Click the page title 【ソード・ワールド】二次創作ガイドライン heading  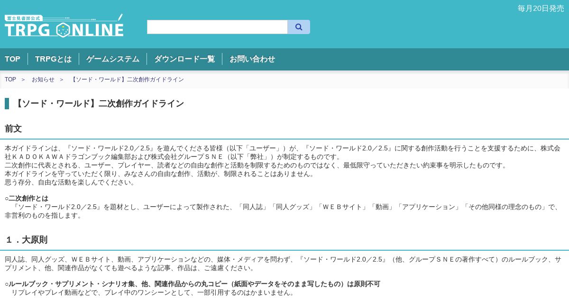point(99,104)
